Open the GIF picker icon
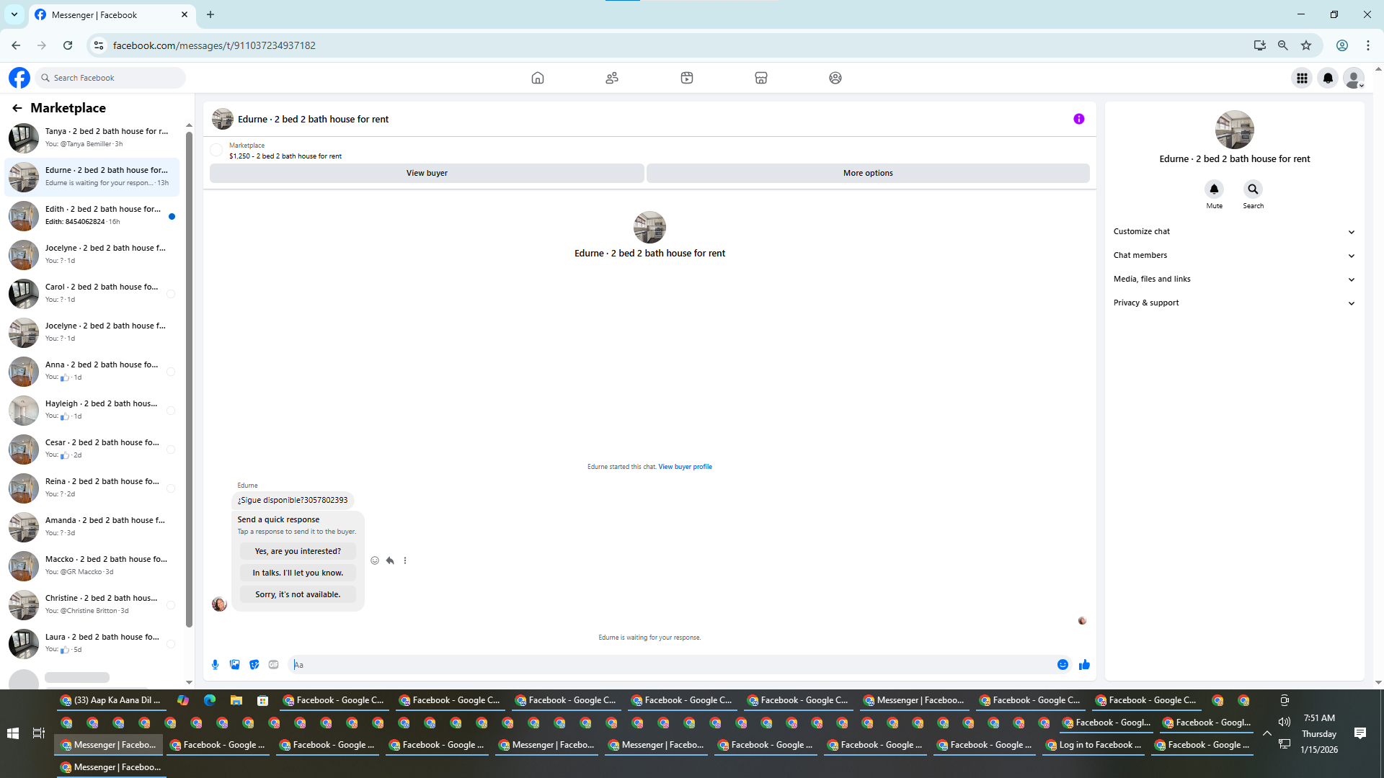Screen dimensions: 1384x778 [273, 664]
